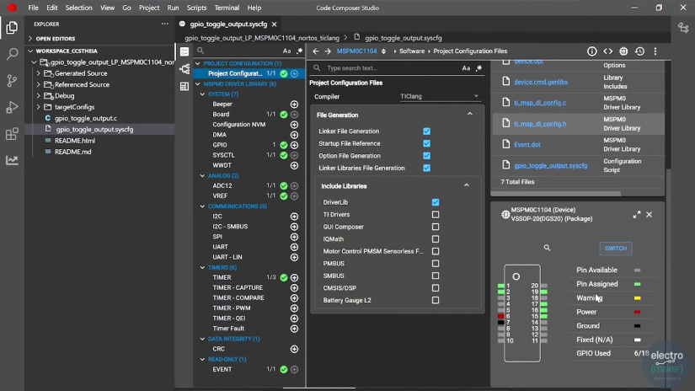The width and height of the screenshot is (695, 391).
Task: Toggle Linker File Generation checkbox
Action: click(x=426, y=131)
